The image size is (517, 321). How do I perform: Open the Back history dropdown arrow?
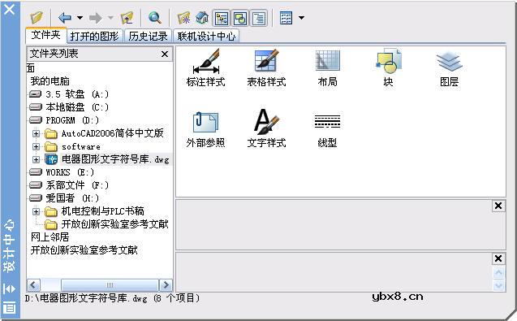80,18
